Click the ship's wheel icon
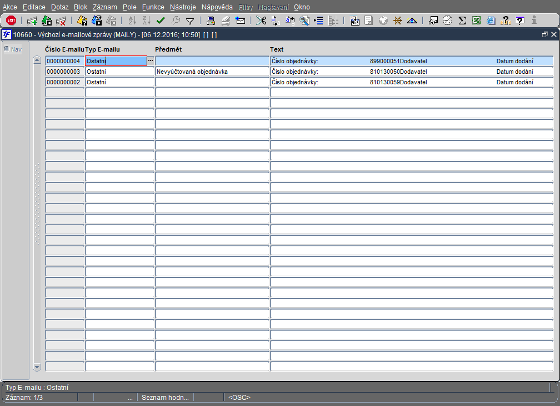The width and height of the screenshot is (560, 406). coord(398,21)
